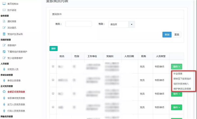Image resolution: width=197 pixels, height=119 pixels.
Task: Open 通知信息 document icon
Action: pyautogui.click(x=4, y=21)
